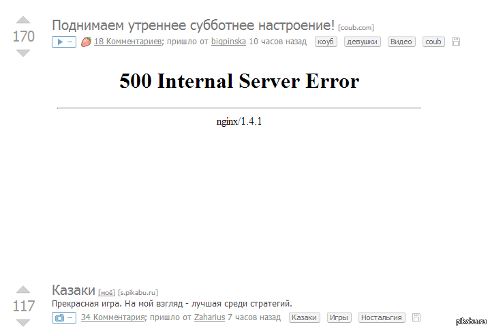Upvote the post rated 170

23,20
